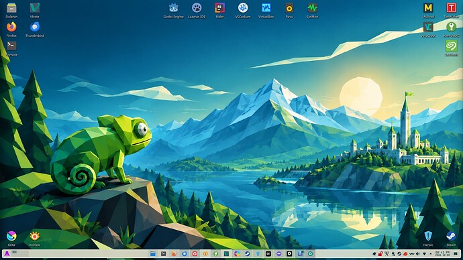Open Firefox desktop shortcut
The width and height of the screenshot is (463, 260).
11,29
